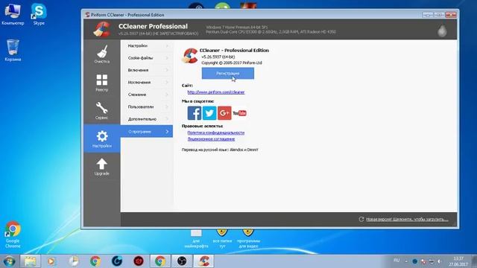The image size is (477, 268).
Task: Select the Настройки gear section in sidebar
Action: pos(102,139)
